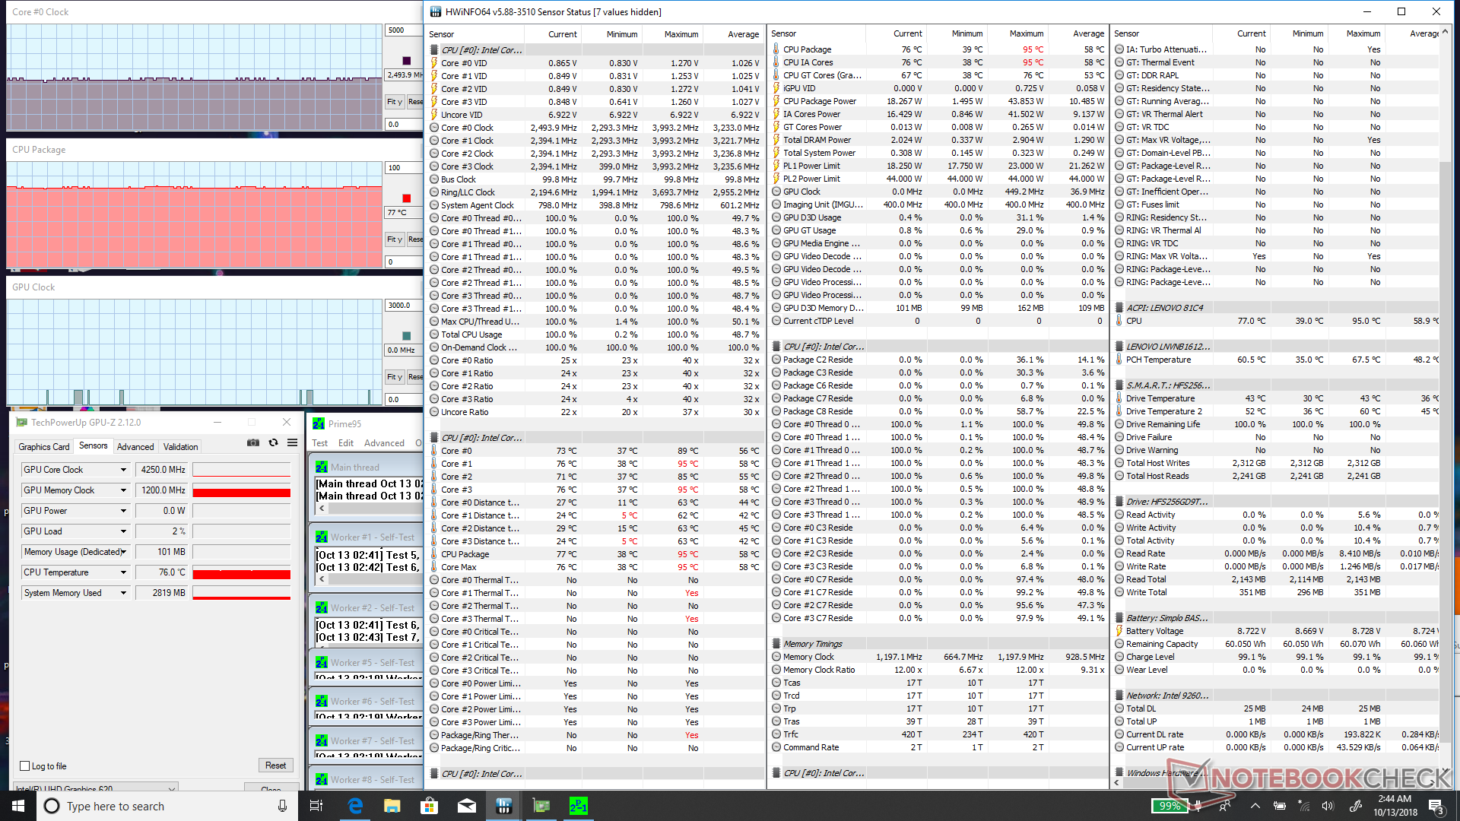
Task: Select the Memory Clock timing row
Action: click(938, 657)
